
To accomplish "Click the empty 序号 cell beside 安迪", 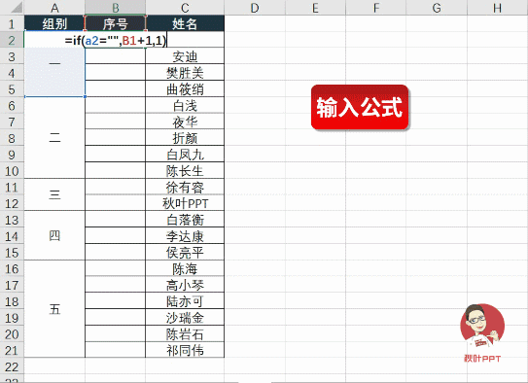I will (115, 56).
